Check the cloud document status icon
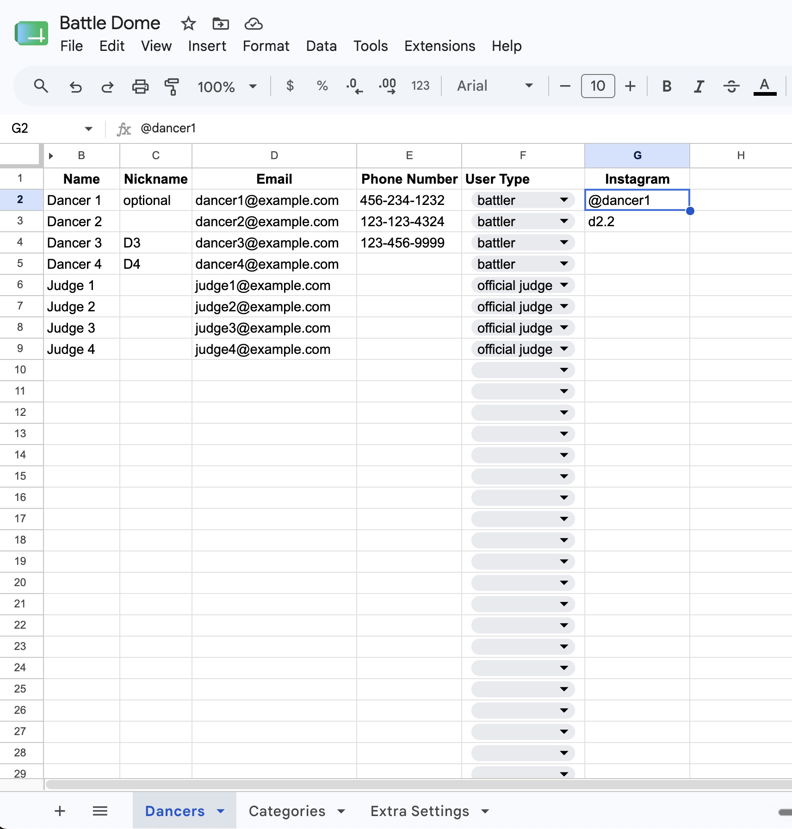Screen dimensions: 792x829 [x=254, y=24]
